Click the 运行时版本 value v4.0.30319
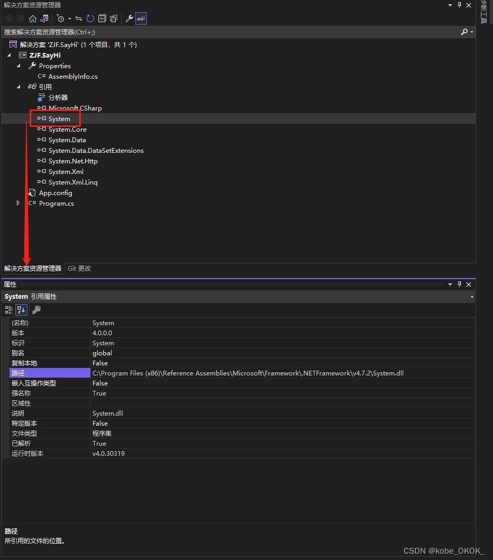Viewport: 493px width, 560px height. click(x=108, y=454)
